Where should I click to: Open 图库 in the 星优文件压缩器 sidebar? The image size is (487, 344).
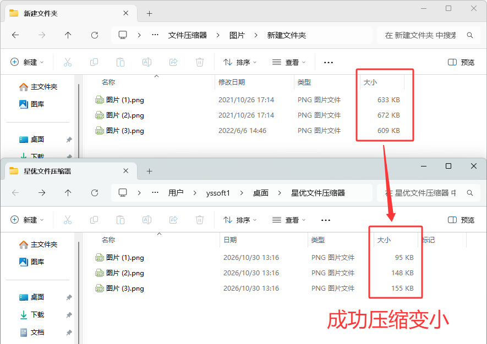pyautogui.click(x=32, y=262)
